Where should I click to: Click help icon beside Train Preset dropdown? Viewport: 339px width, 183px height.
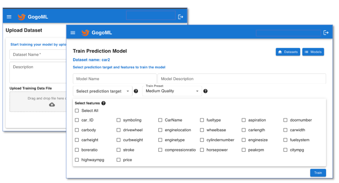[x=205, y=91]
